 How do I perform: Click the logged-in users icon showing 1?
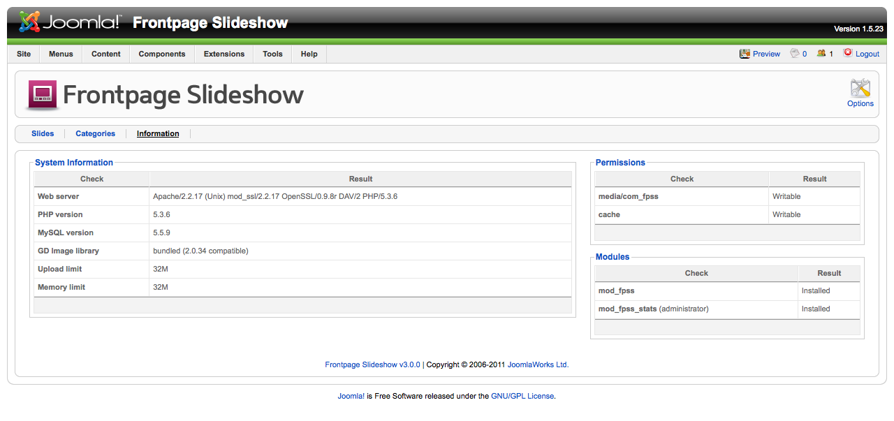821,53
